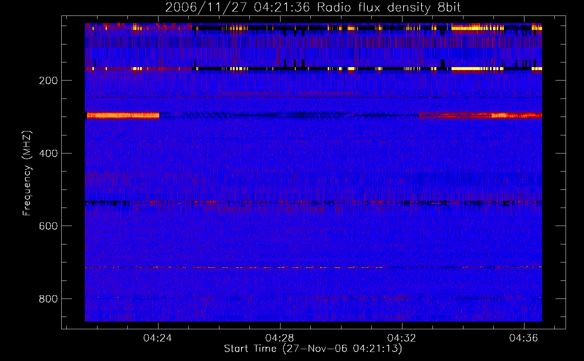Click the '04:32' time tick label
Screen dimensions: 584x361
click(x=402, y=338)
